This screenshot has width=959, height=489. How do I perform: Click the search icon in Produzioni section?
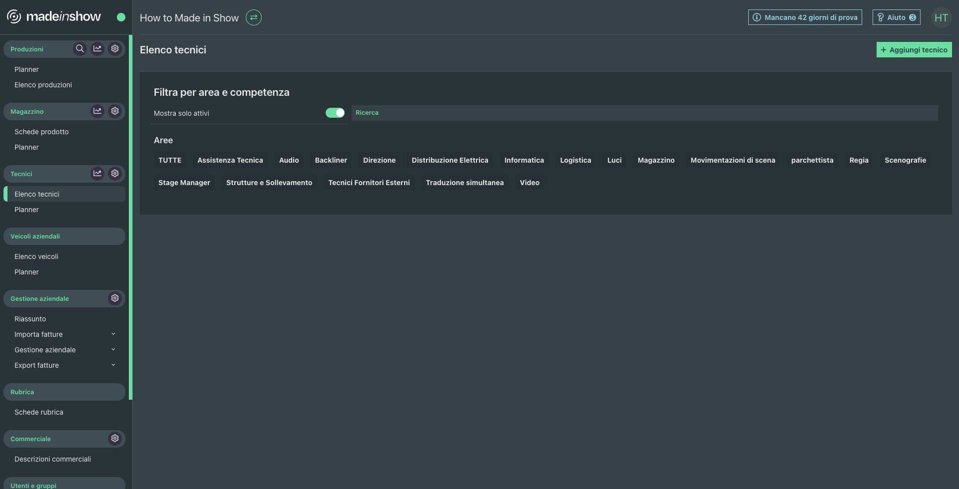click(x=79, y=49)
